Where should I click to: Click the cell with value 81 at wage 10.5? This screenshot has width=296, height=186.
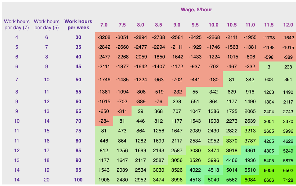tap(232, 79)
